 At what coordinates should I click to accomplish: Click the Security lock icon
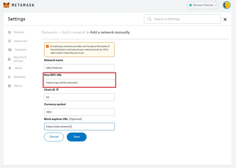(x=10, y=59)
